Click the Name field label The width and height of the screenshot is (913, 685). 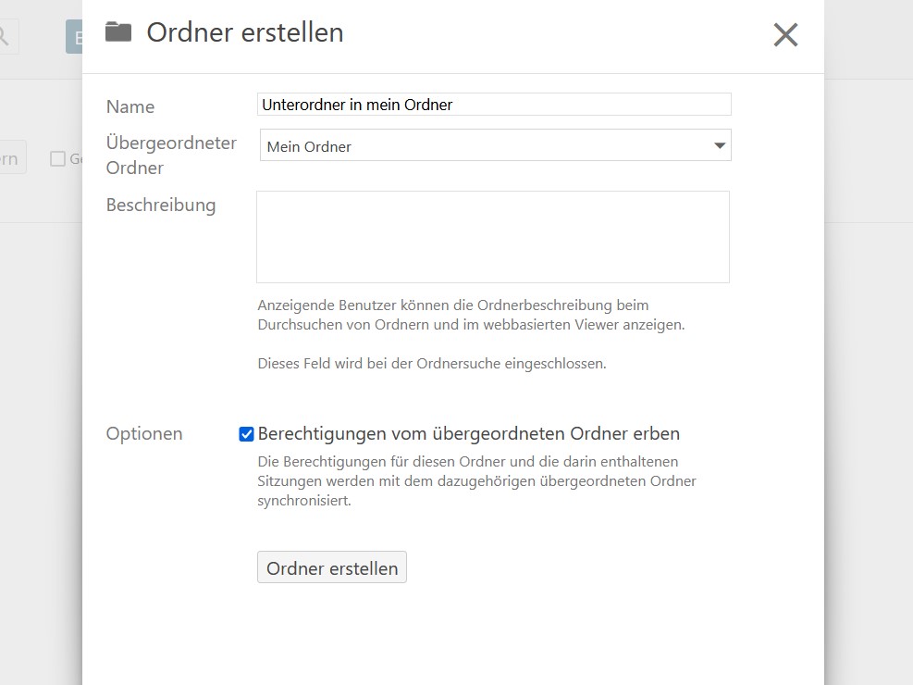click(130, 106)
